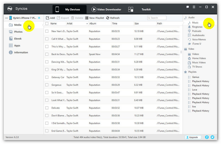Click the iTunes U graduation cap icon
The image size is (221, 144).
pos(189,44)
